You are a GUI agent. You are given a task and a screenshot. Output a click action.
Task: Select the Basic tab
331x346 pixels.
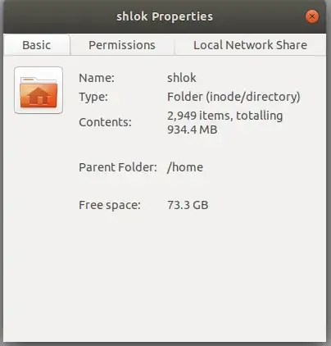click(x=37, y=45)
